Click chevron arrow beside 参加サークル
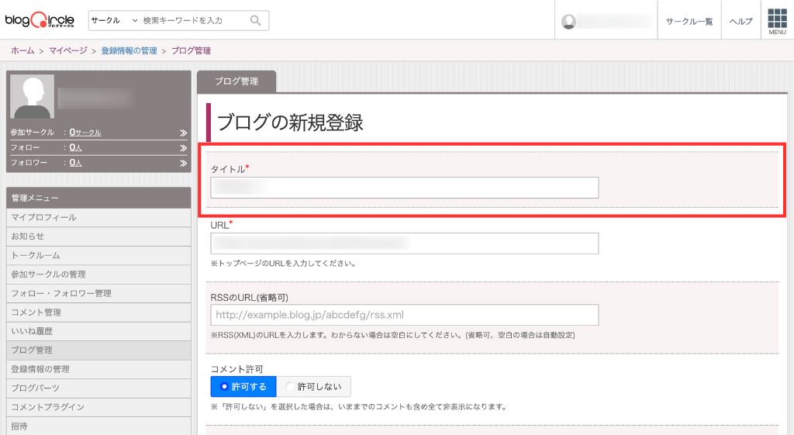Screen dimensions: 794x435 coord(183,133)
